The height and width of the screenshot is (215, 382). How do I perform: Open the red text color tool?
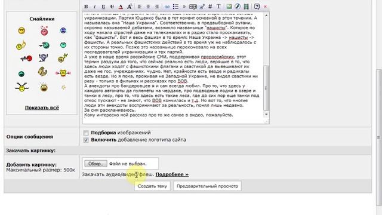click(121, 7)
